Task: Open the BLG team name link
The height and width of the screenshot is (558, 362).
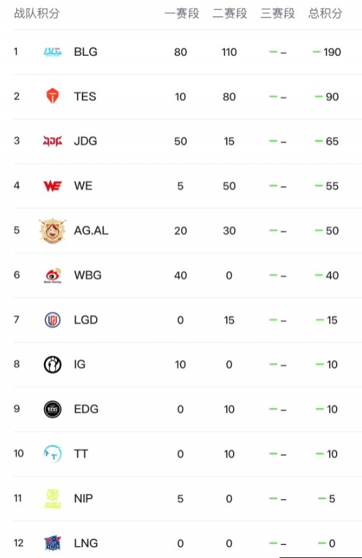Action: point(86,52)
